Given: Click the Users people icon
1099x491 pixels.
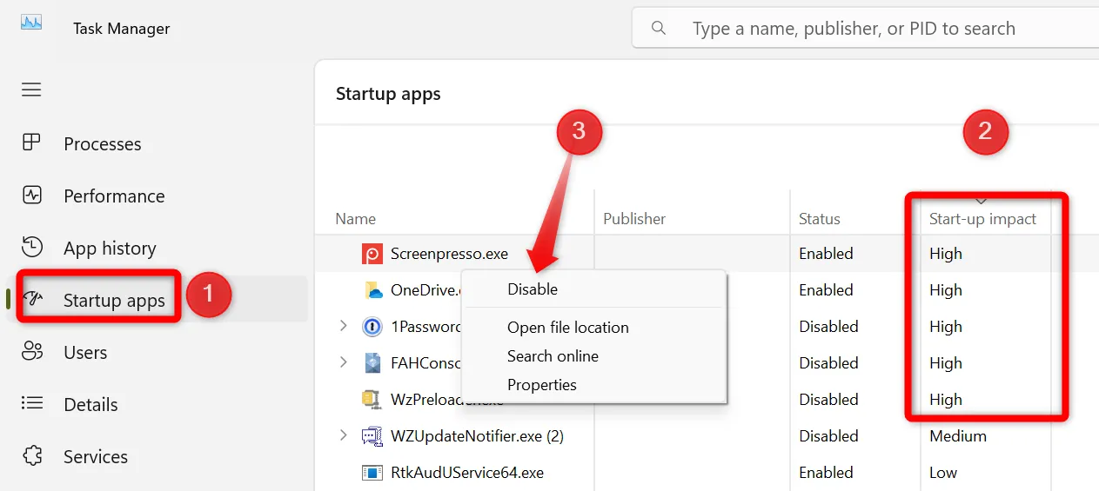Looking at the screenshot, I should pos(32,351).
